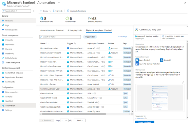The image size is (188, 123).
Task: Open Data connectors page
Action: [12, 92]
